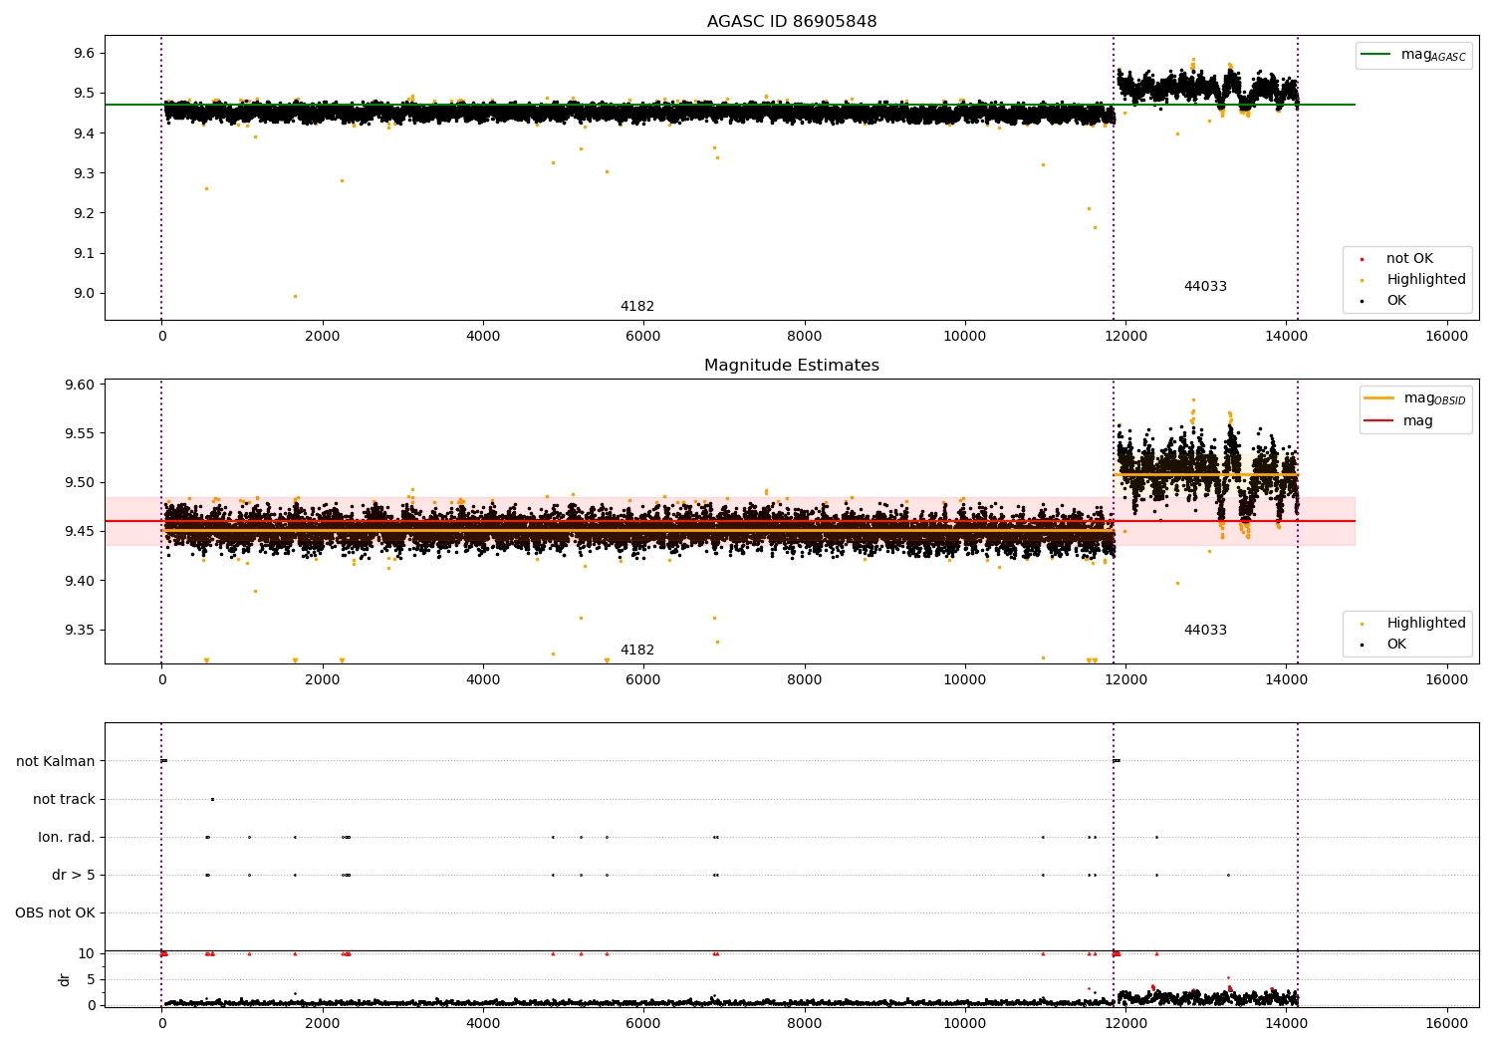Image resolution: width=1494 pixels, height=1046 pixels.
Task: Click the 'OBS not OK' row label
Action: (x=55, y=913)
